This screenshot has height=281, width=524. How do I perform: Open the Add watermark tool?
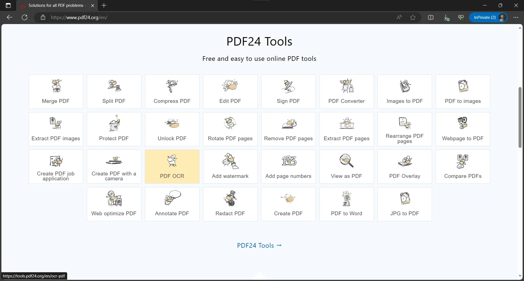click(230, 166)
